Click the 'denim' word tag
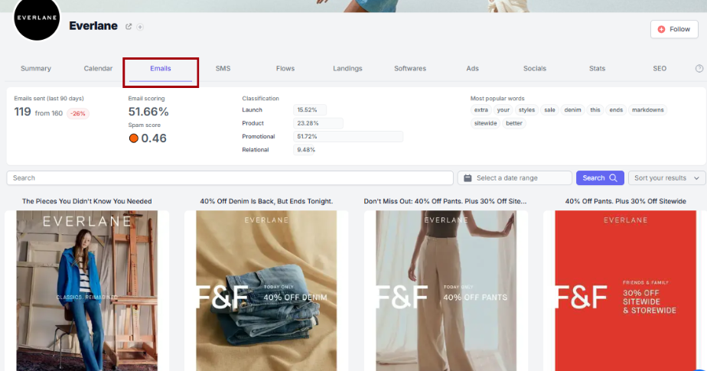The width and height of the screenshot is (707, 371). click(572, 110)
